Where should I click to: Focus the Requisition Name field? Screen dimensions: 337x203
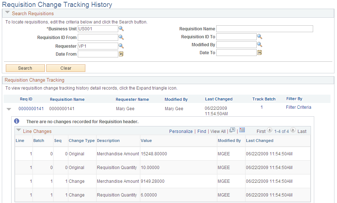(265, 29)
